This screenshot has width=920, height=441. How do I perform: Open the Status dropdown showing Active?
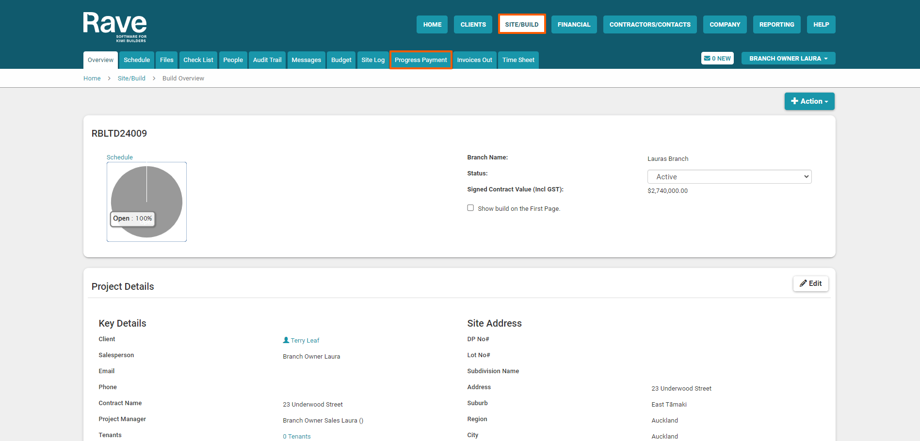(729, 177)
